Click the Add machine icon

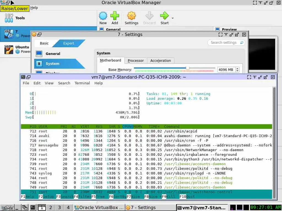pyautogui.click(x=115, y=16)
